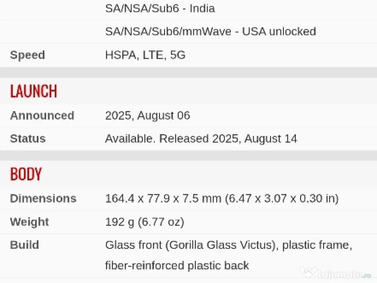Select the Status row label
The image size is (377, 283).
[28, 139]
